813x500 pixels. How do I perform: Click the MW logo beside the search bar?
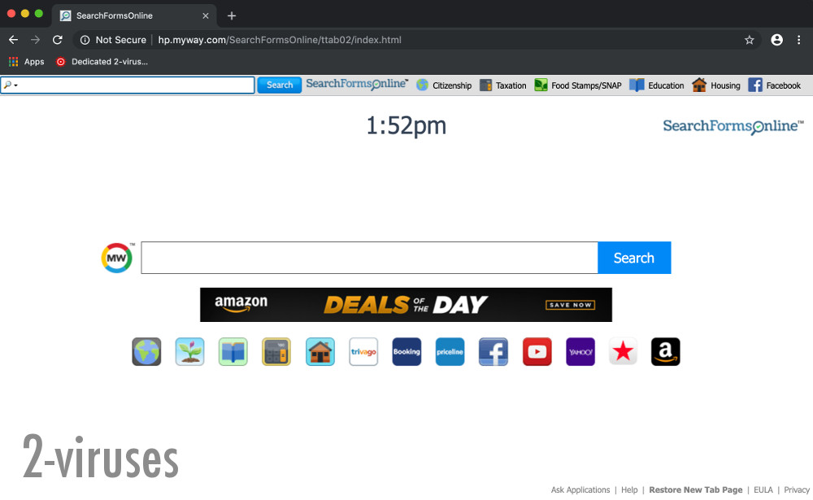coord(116,258)
